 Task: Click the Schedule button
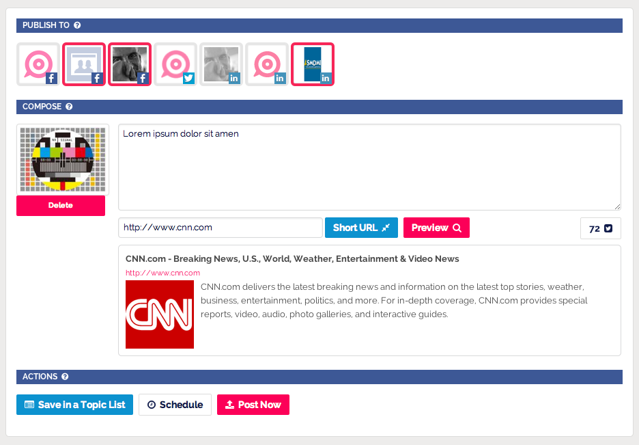point(175,405)
